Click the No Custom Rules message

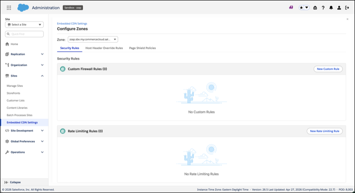(201, 112)
